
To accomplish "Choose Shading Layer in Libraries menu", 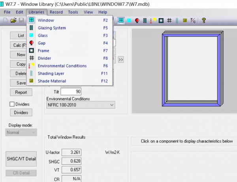I will [70, 74].
